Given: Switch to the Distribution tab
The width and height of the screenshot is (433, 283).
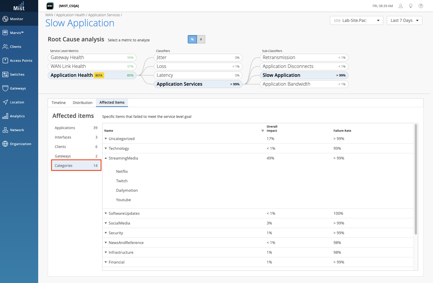Looking at the screenshot, I should click(x=83, y=103).
